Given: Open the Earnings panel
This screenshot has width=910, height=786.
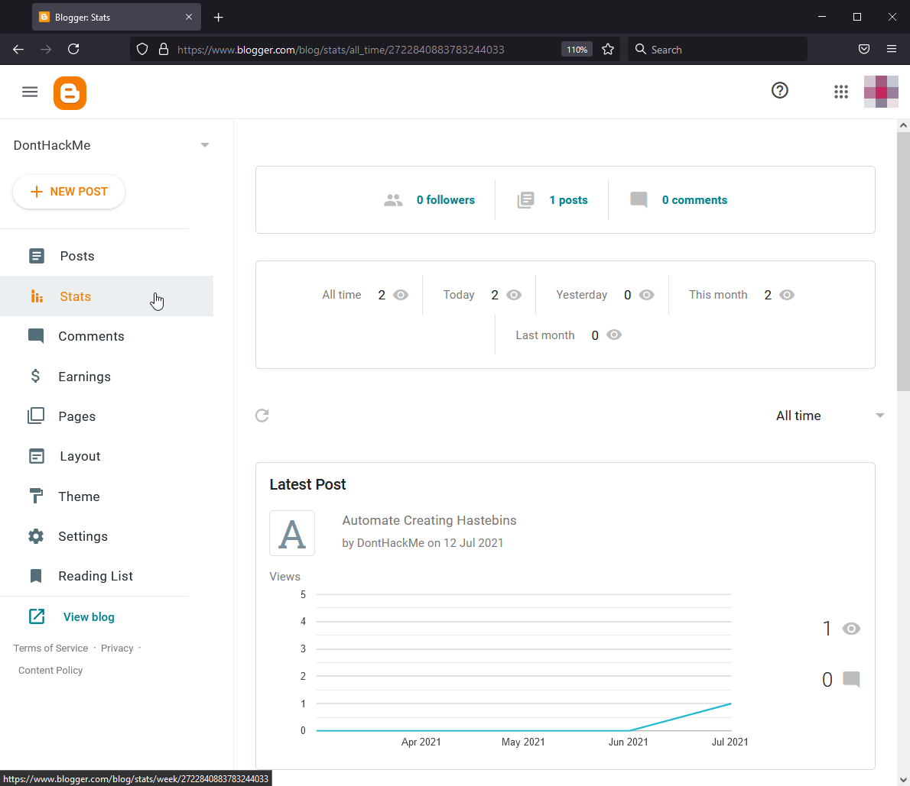Looking at the screenshot, I should click(x=84, y=377).
